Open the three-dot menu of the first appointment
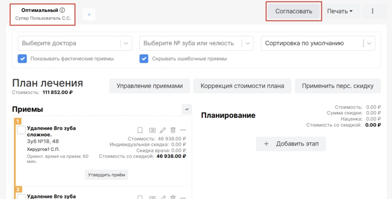 click(183, 130)
